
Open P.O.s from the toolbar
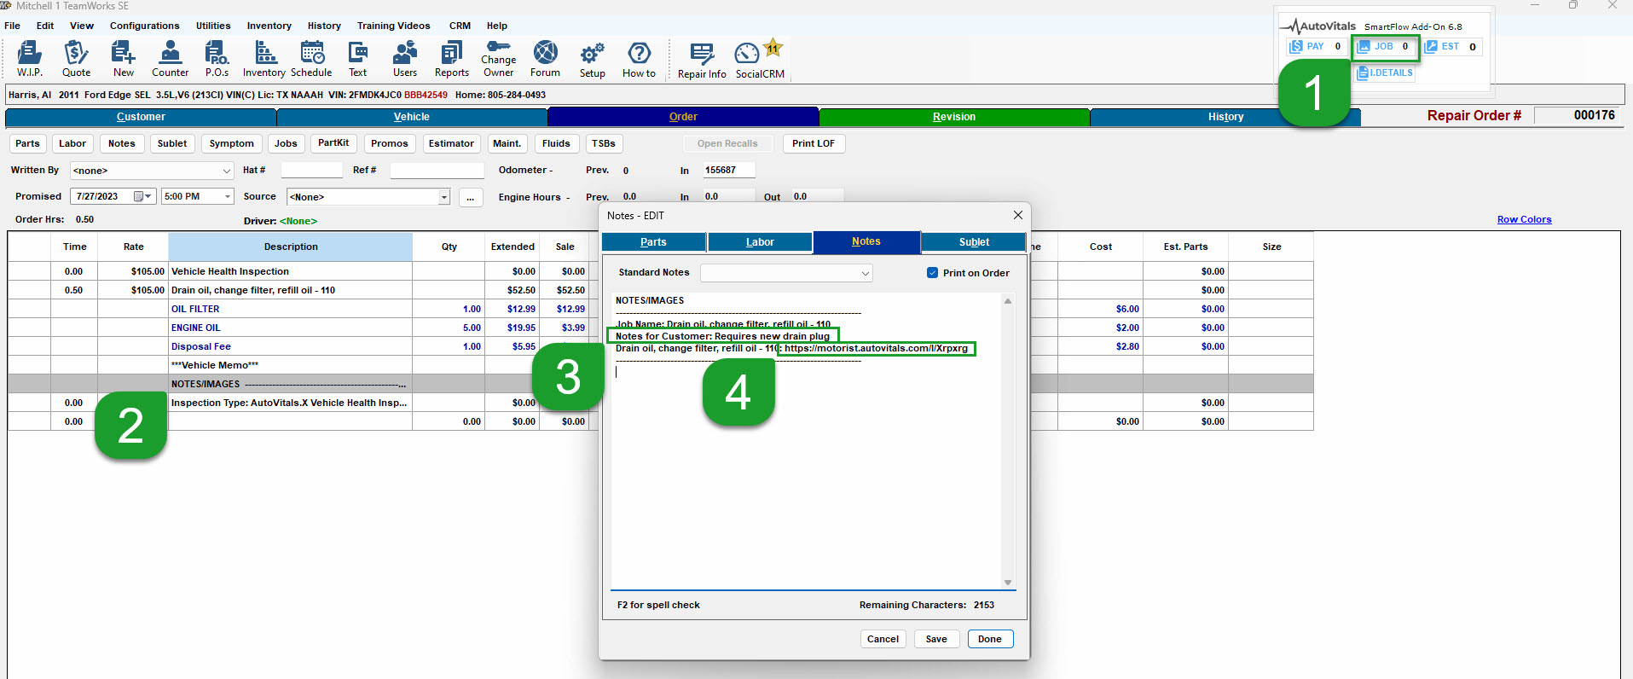pos(217,59)
